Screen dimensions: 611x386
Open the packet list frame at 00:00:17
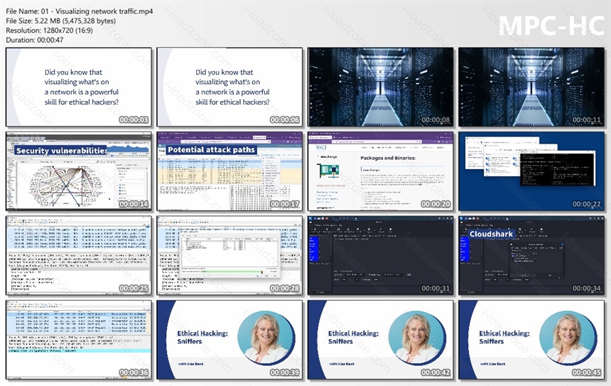229,171
